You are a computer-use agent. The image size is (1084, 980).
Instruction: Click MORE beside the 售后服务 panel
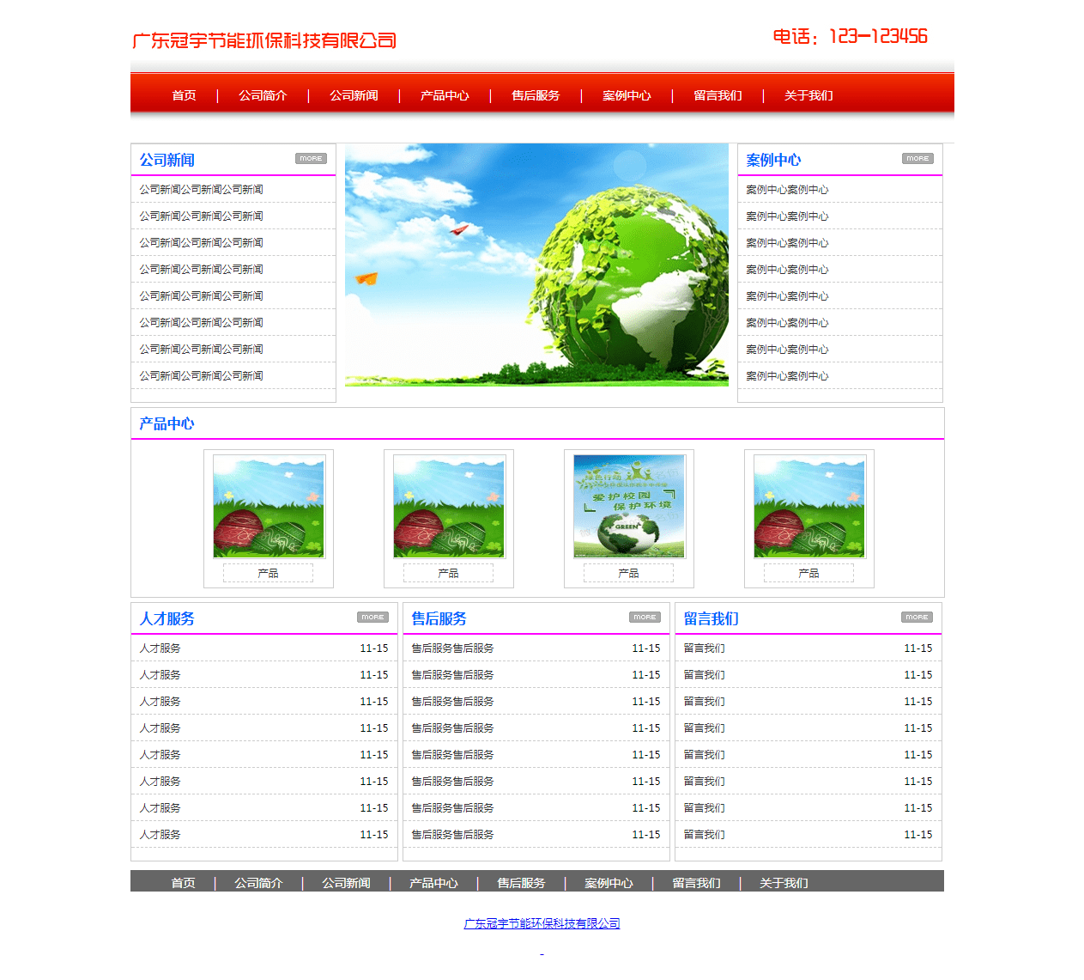645,617
